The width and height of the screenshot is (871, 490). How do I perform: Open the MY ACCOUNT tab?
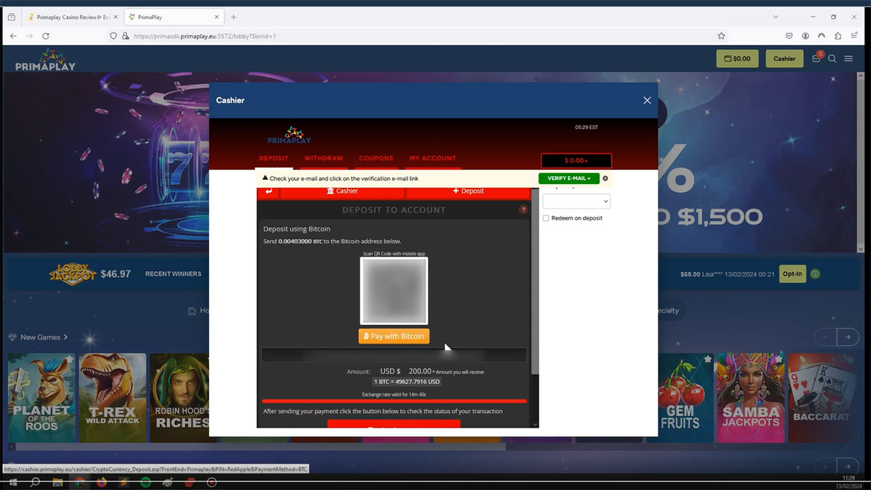point(433,158)
